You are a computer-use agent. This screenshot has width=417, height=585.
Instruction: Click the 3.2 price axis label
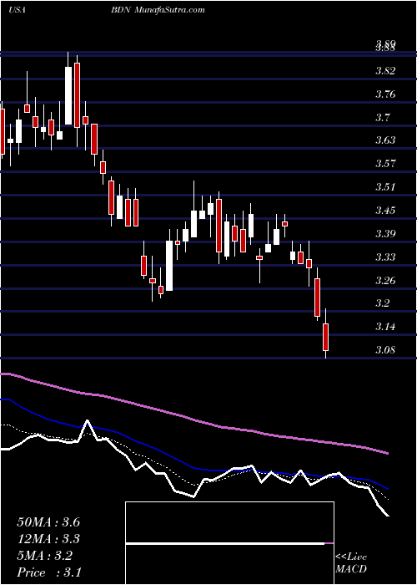pyautogui.click(x=382, y=303)
